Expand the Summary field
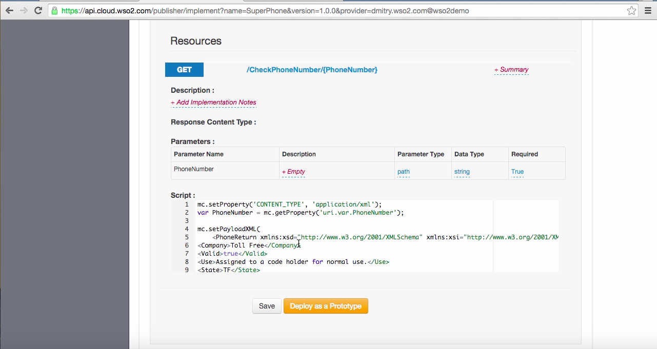The width and height of the screenshot is (657, 349). (511, 69)
